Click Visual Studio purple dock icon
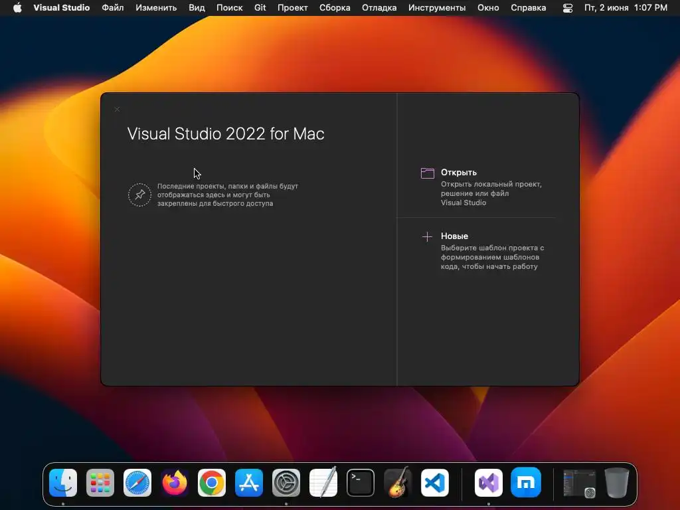680x510 pixels. pos(489,483)
